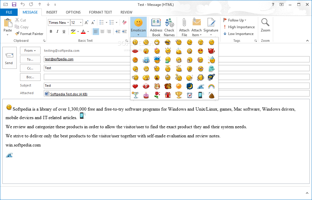The image size is (312, 200).
Task: Clear all formatting with the eraser icon
Action: [x=124, y=22]
